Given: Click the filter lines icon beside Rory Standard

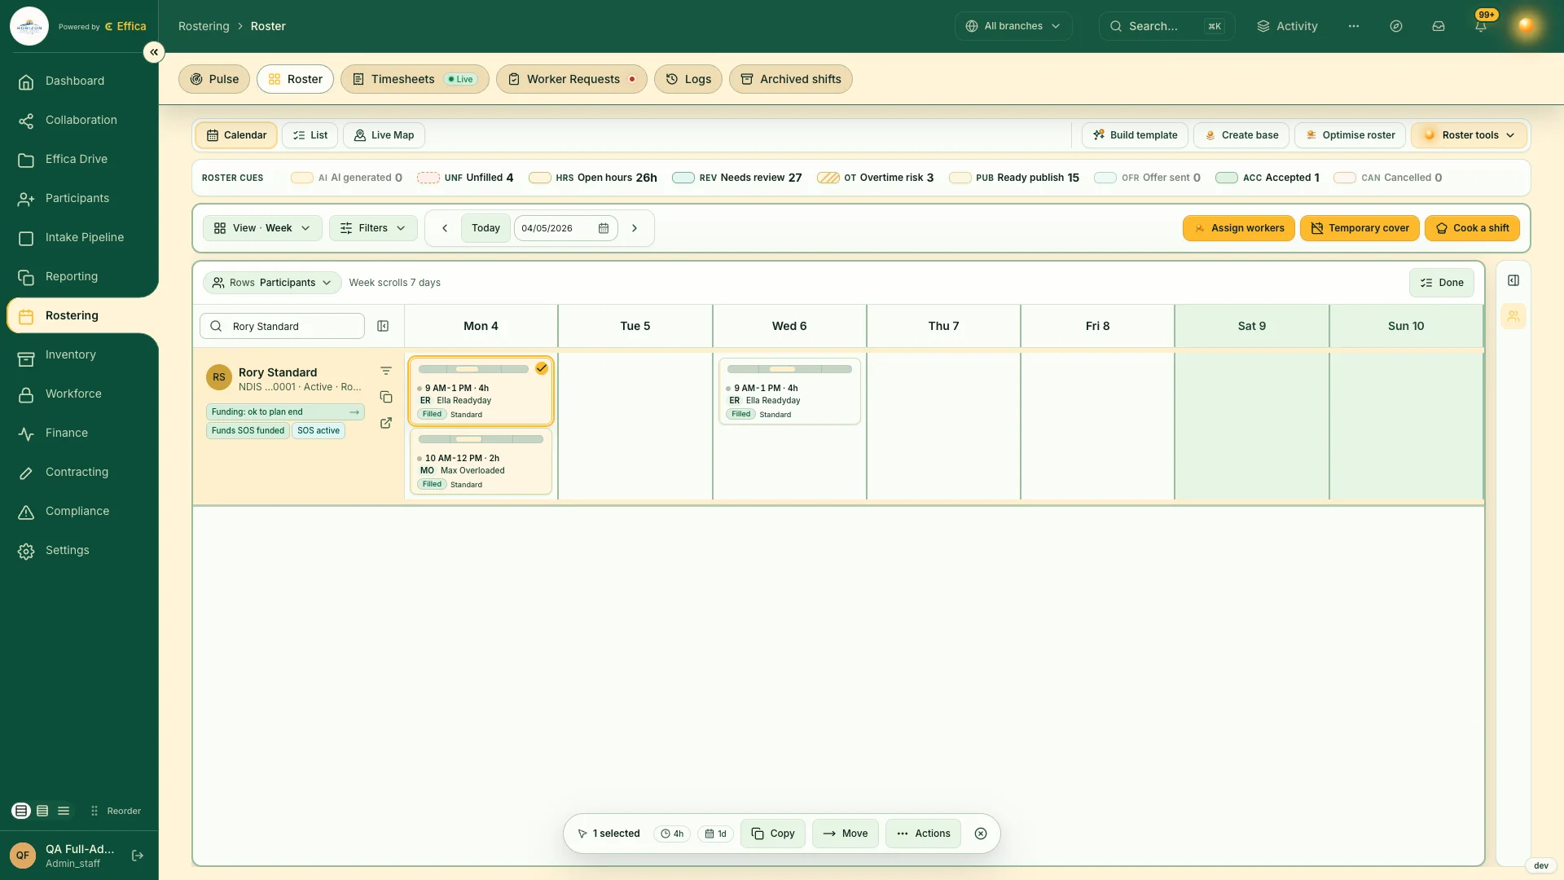Looking at the screenshot, I should tap(386, 371).
